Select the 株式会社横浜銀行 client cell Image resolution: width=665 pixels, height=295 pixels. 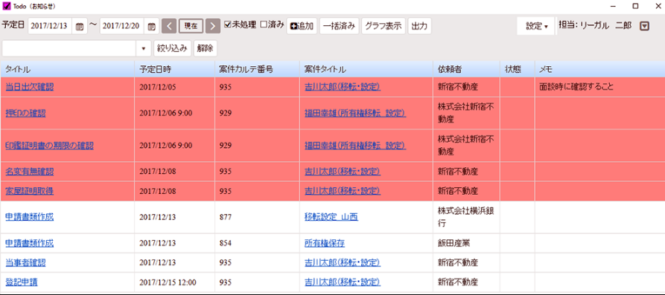[466, 217]
